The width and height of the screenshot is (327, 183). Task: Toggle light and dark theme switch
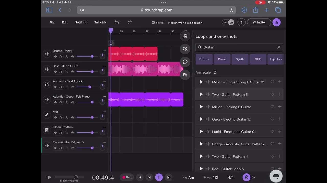pos(228,22)
